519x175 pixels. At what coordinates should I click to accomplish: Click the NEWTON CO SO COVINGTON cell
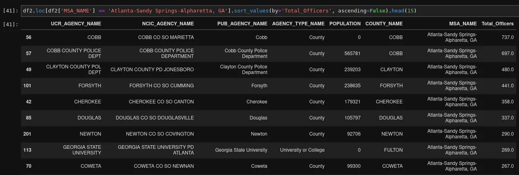coord(160,134)
